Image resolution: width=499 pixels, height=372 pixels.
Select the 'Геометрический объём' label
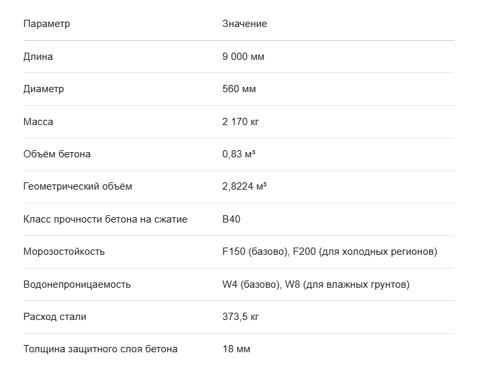click(78, 186)
